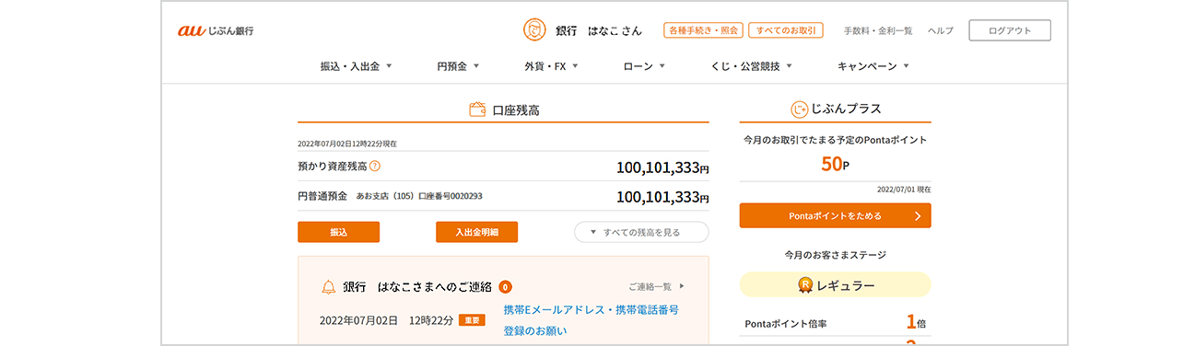Click the じぶんプラス circular icon

799,110
